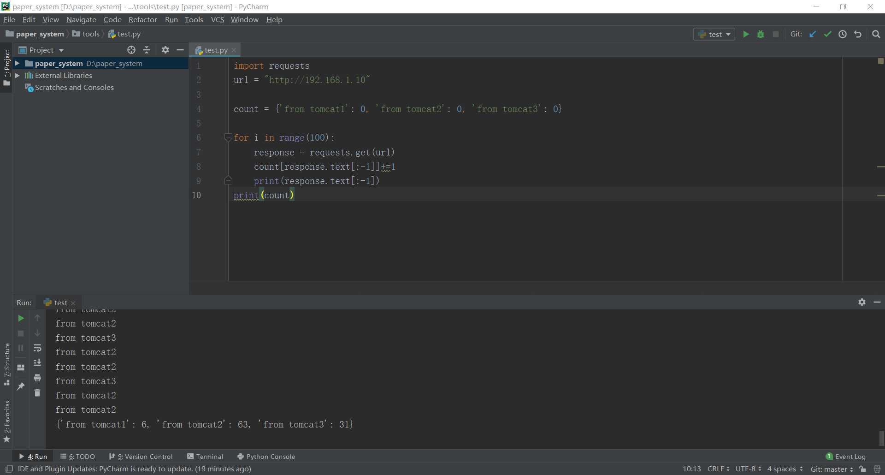Open Run panel settings gear
The height and width of the screenshot is (475, 885).
point(862,302)
